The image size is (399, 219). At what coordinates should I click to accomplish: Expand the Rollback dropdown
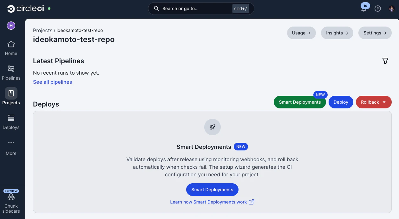[374, 102]
